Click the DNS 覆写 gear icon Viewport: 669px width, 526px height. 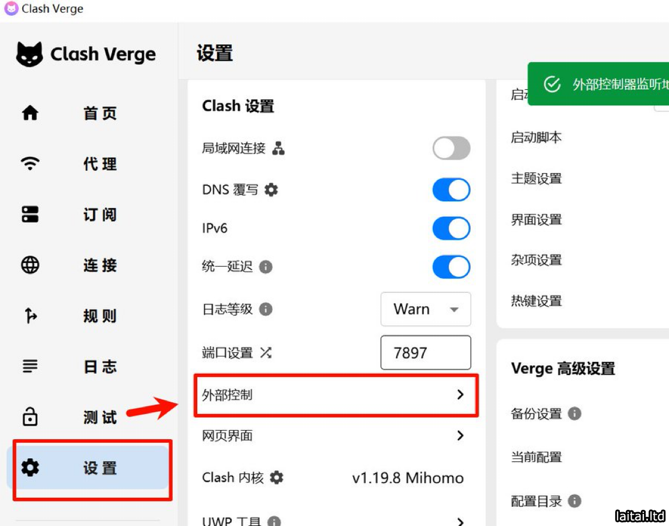point(272,190)
